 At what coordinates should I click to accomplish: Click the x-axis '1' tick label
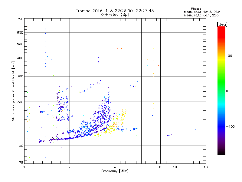[24, 167]
